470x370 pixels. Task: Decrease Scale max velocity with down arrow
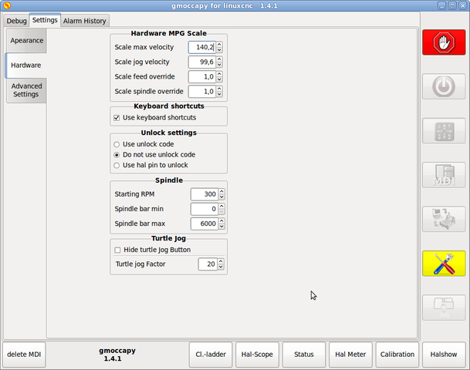pos(219,50)
